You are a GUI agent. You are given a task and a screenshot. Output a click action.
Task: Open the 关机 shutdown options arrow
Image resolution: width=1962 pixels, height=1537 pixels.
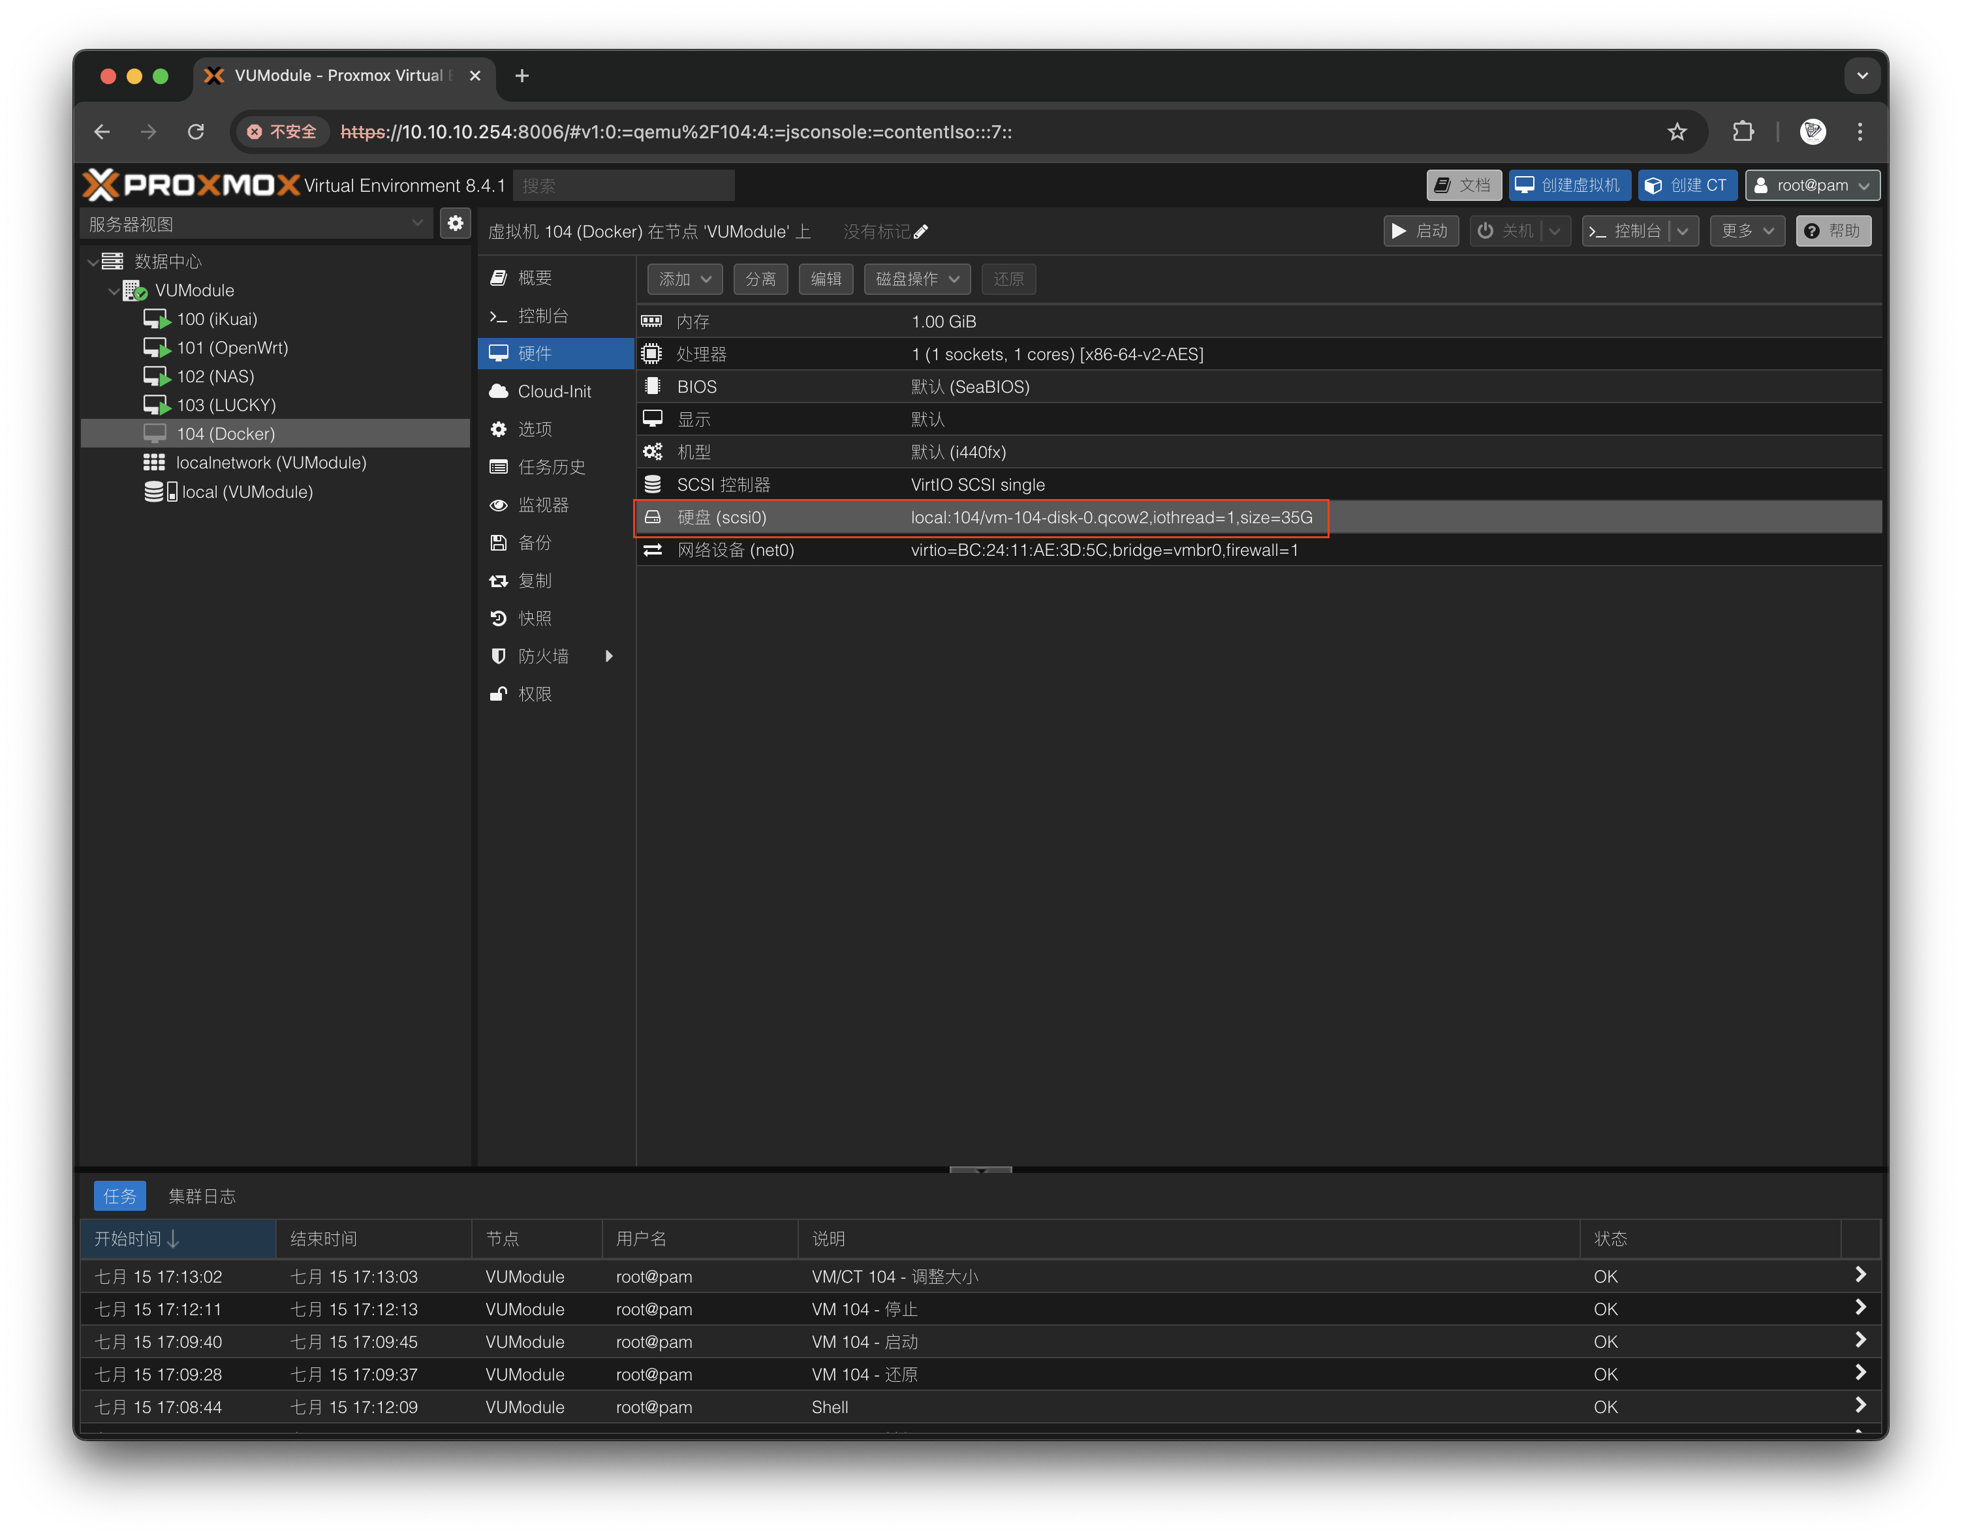pyautogui.click(x=1555, y=232)
